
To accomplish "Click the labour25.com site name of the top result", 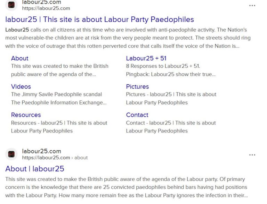I will tap(41, 2).
